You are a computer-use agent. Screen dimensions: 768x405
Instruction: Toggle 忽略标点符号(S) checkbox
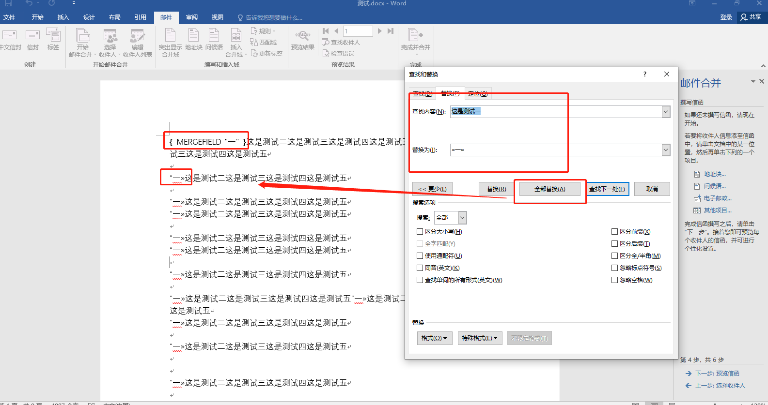[x=614, y=268]
